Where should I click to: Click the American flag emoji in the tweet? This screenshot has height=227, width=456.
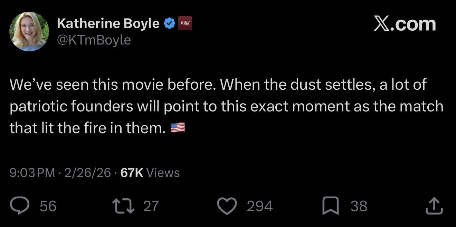[178, 128]
